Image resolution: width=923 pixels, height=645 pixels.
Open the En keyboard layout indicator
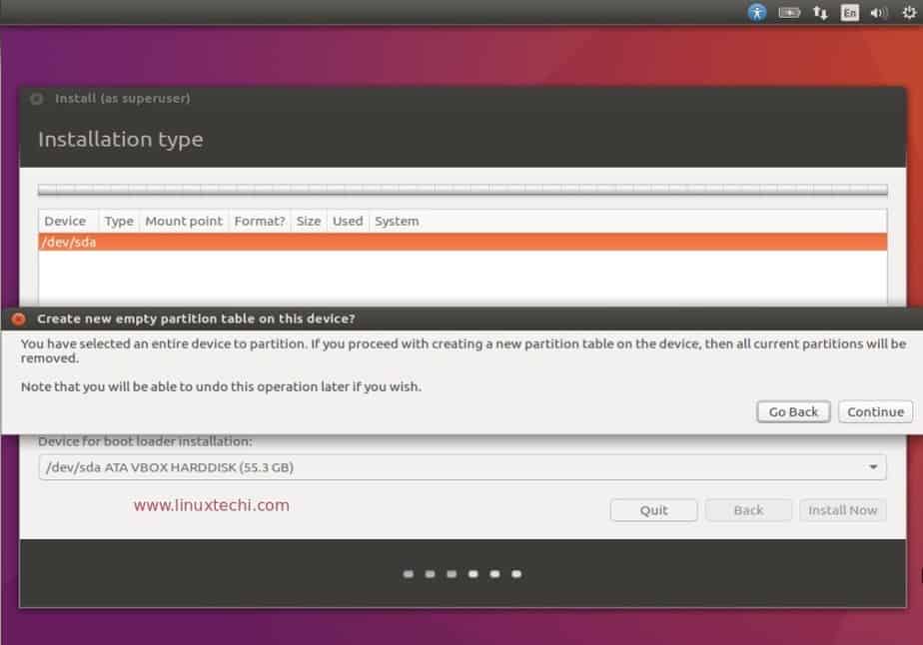point(848,12)
